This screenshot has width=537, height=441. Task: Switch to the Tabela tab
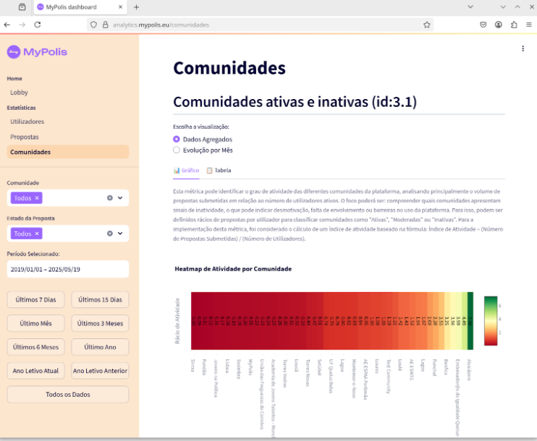pyautogui.click(x=219, y=171)
